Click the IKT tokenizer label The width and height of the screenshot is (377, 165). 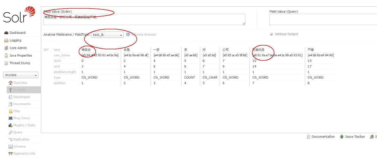coord(46,50)
